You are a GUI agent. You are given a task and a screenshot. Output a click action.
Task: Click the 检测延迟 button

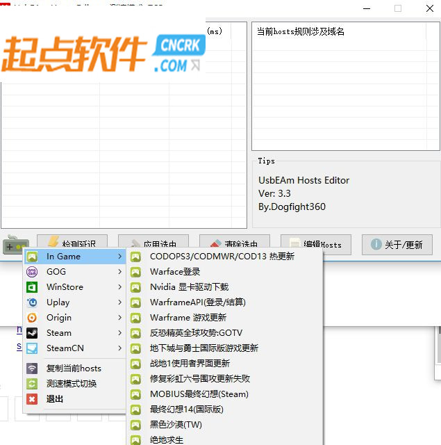[72, 242]
